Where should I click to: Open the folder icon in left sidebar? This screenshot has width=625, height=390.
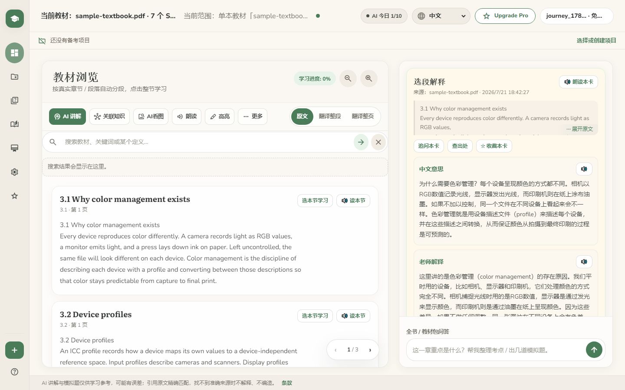point(15,77)
